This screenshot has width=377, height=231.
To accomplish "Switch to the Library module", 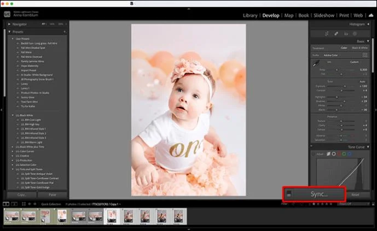I will [x=250, y=15].
